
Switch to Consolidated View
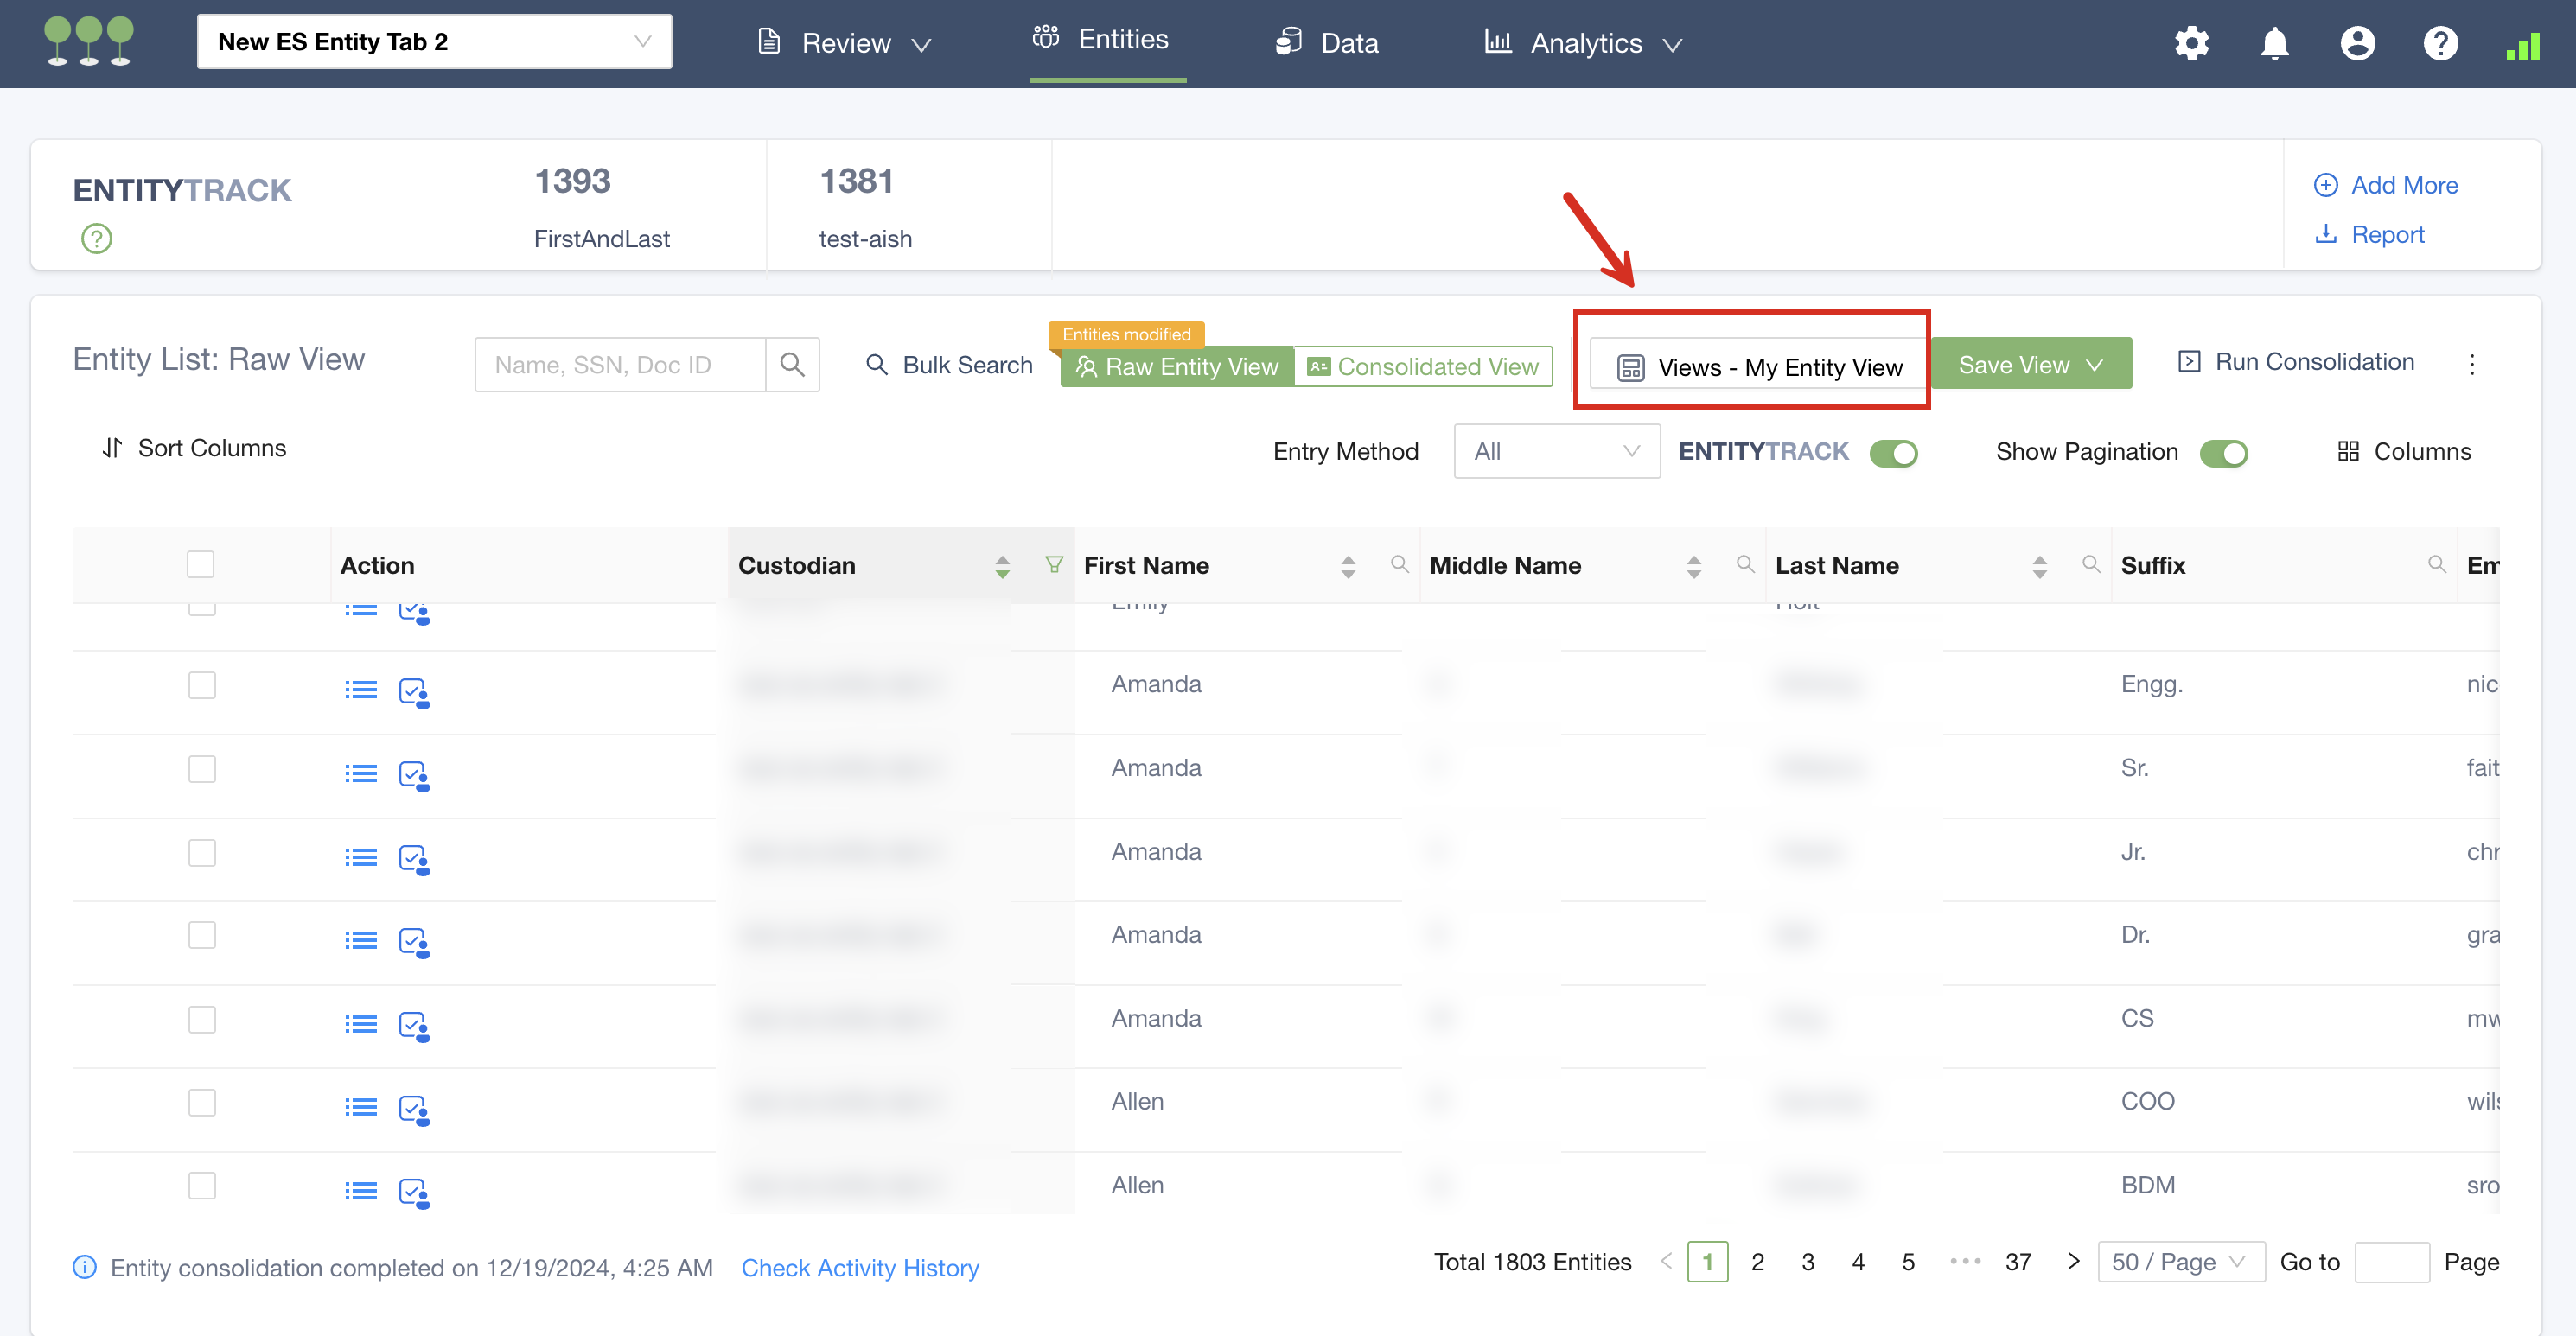tap(1423, 366)
